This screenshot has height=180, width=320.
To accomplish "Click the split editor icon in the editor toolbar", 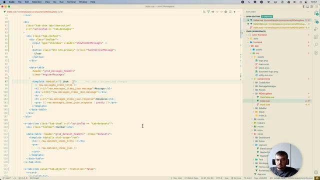I will tap(230, 12).
